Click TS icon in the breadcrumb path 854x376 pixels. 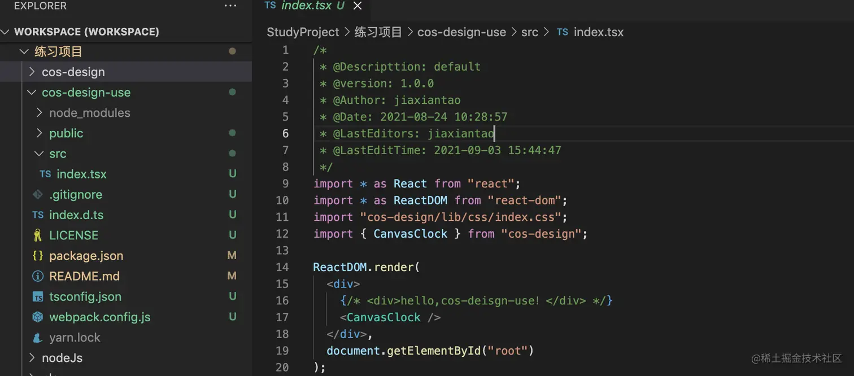click(x=563, y=32)
